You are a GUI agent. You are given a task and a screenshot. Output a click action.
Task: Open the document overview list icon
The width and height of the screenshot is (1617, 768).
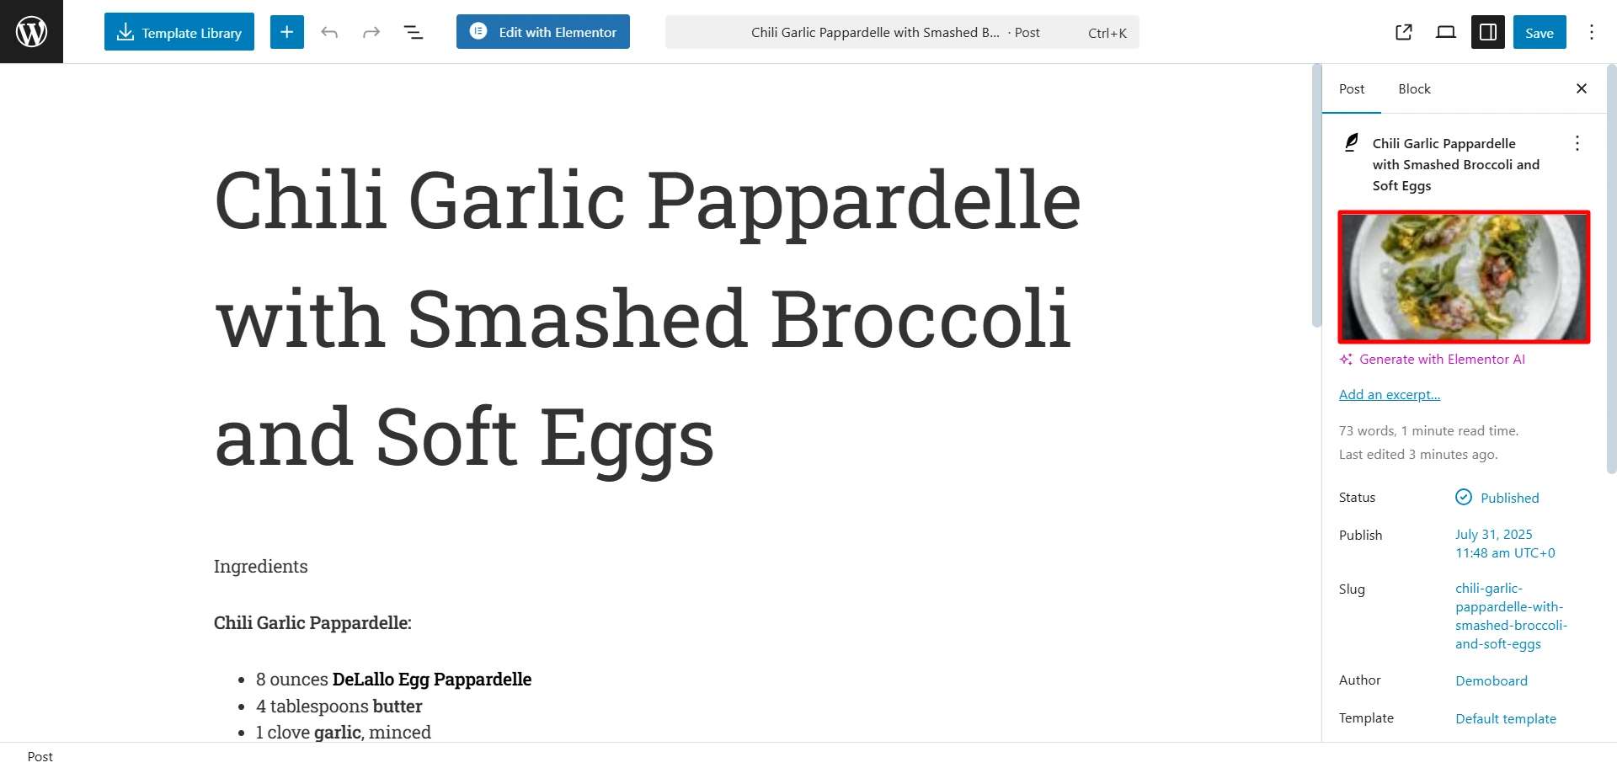point(414,32)
